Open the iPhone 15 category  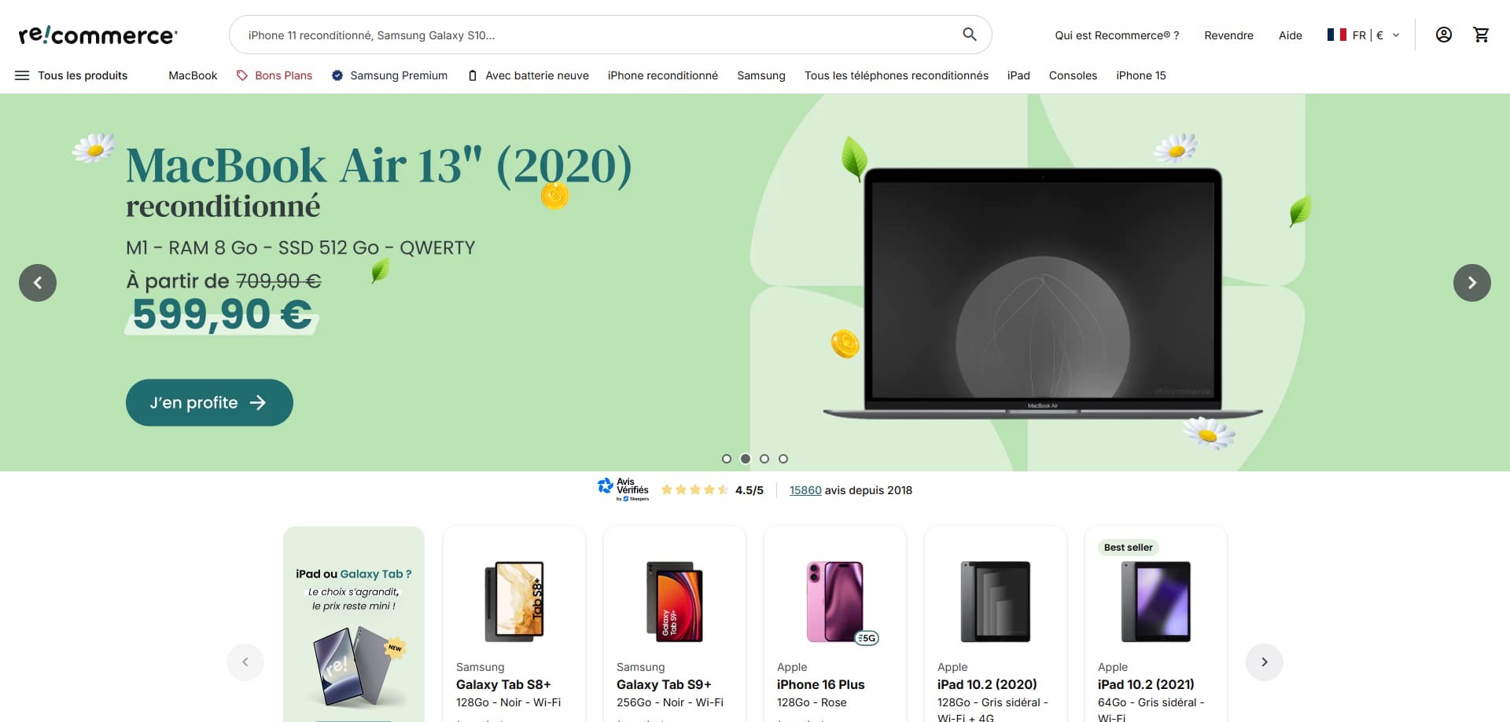click(1141, 75)
